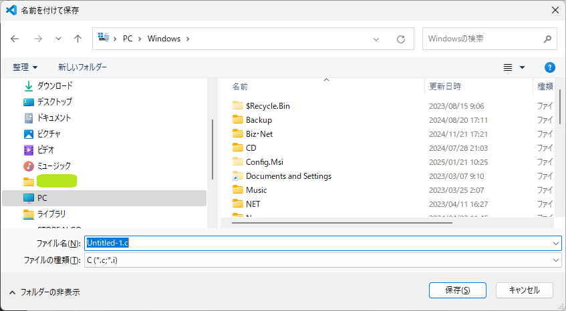Screen dimensions: 566x311
Task: Open view options dropdown arrow
Action: click(522, 67)
